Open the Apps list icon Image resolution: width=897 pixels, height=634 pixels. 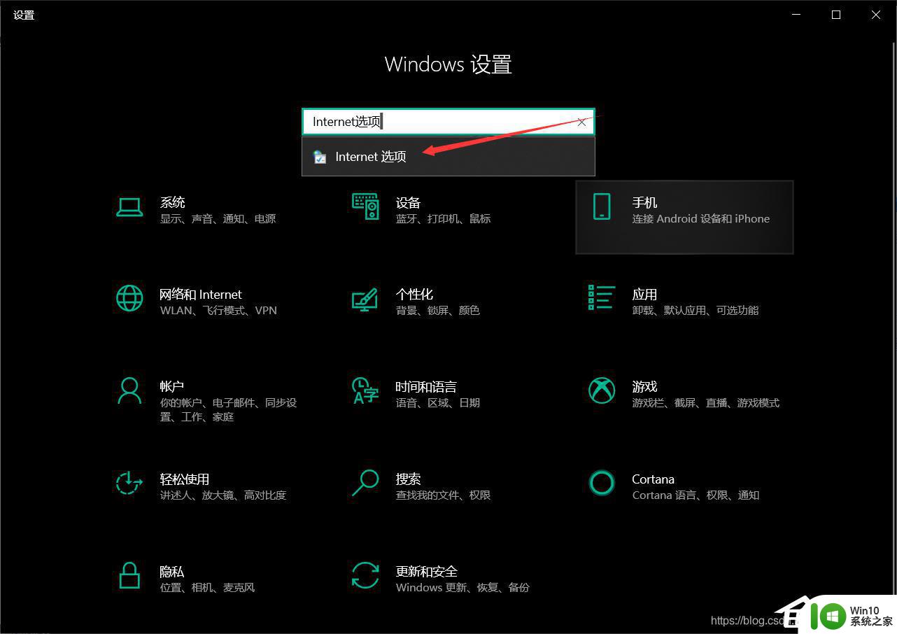click(601, 297)
